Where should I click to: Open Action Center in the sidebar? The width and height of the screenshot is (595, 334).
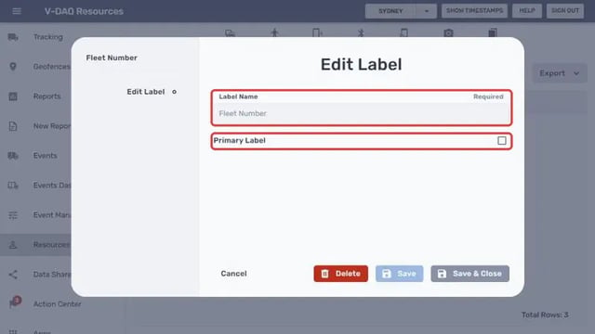point(58,303)
